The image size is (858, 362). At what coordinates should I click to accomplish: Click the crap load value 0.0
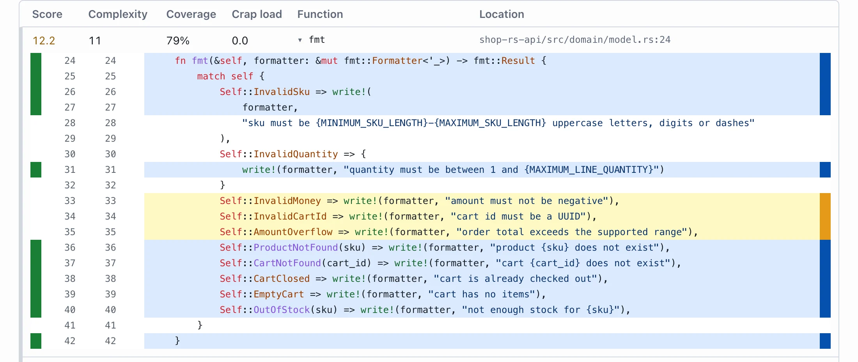[240, 40]
